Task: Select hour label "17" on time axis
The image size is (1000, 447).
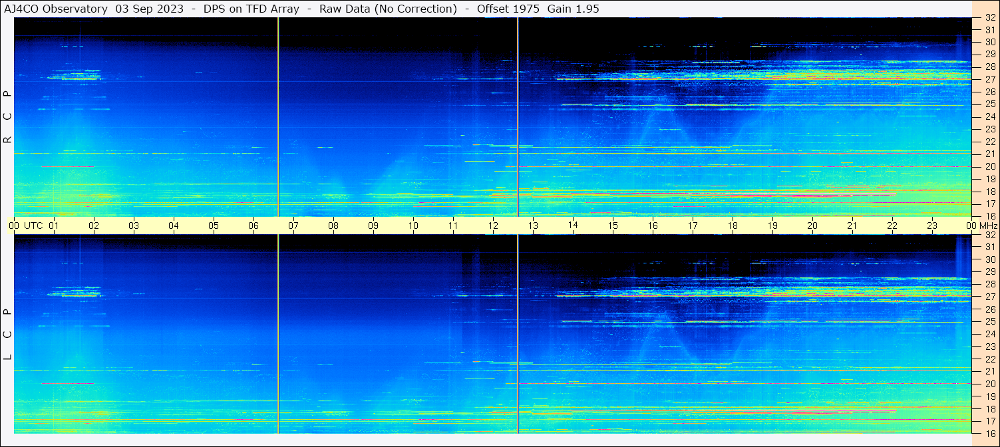Action: (x=693, y=225)
